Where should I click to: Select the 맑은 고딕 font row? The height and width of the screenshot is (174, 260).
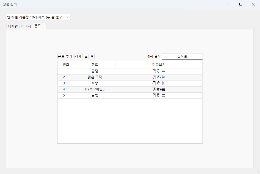(130, 77)
